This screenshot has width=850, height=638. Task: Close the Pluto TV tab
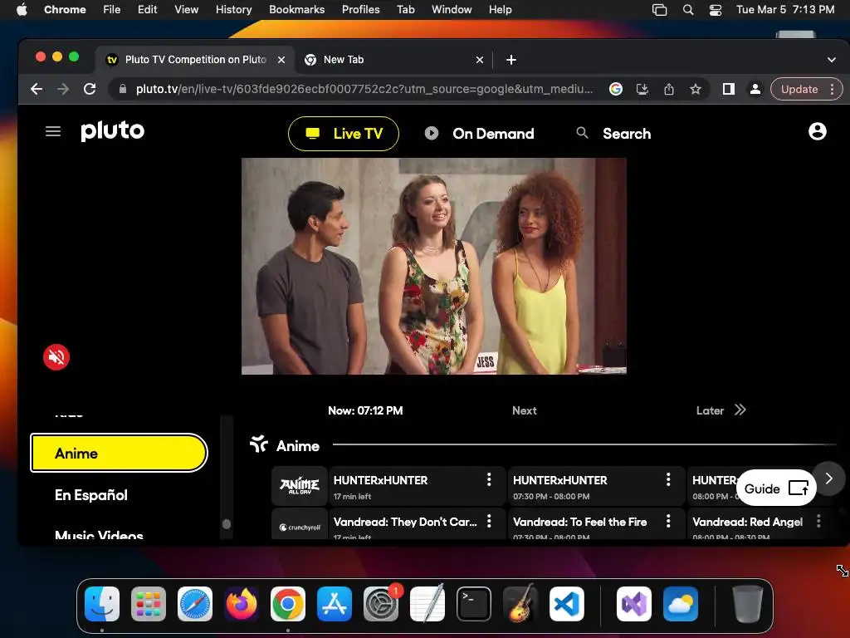pos(281,60)
